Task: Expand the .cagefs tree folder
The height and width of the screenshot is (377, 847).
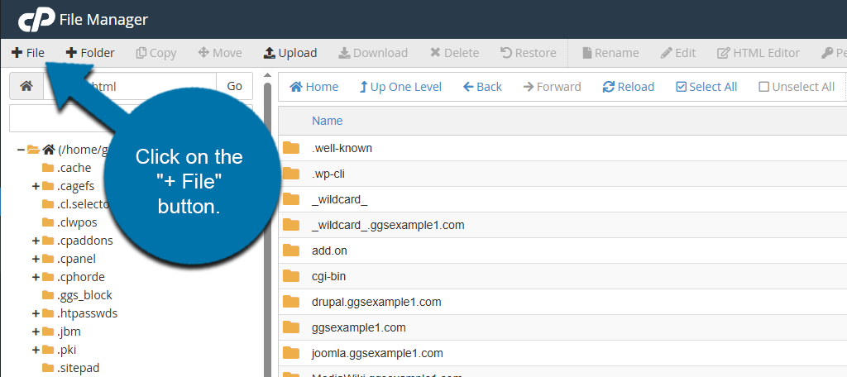Action: [36, 186]
